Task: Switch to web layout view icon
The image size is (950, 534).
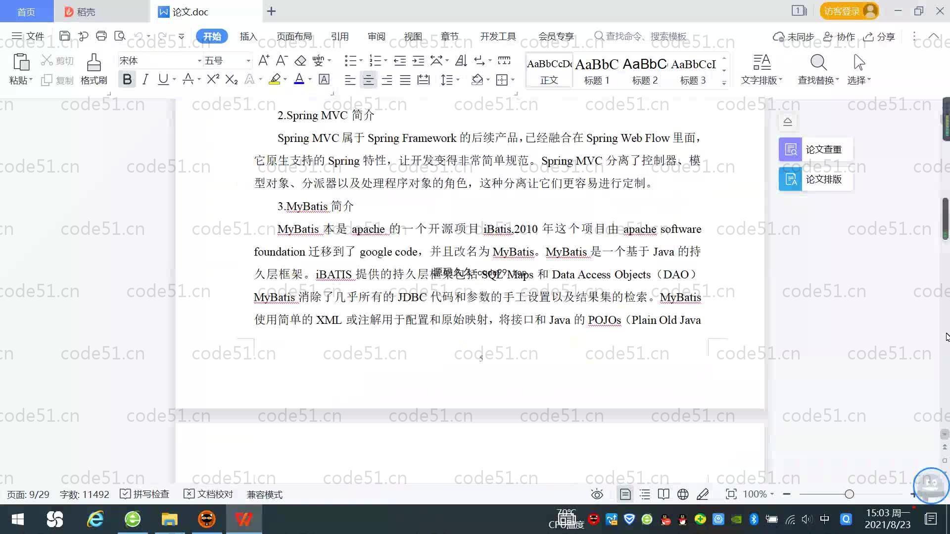Action: point(683,494)
